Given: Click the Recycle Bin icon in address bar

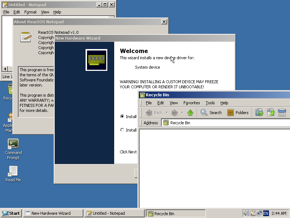Looking at the screenshot, I should point(166,123).
